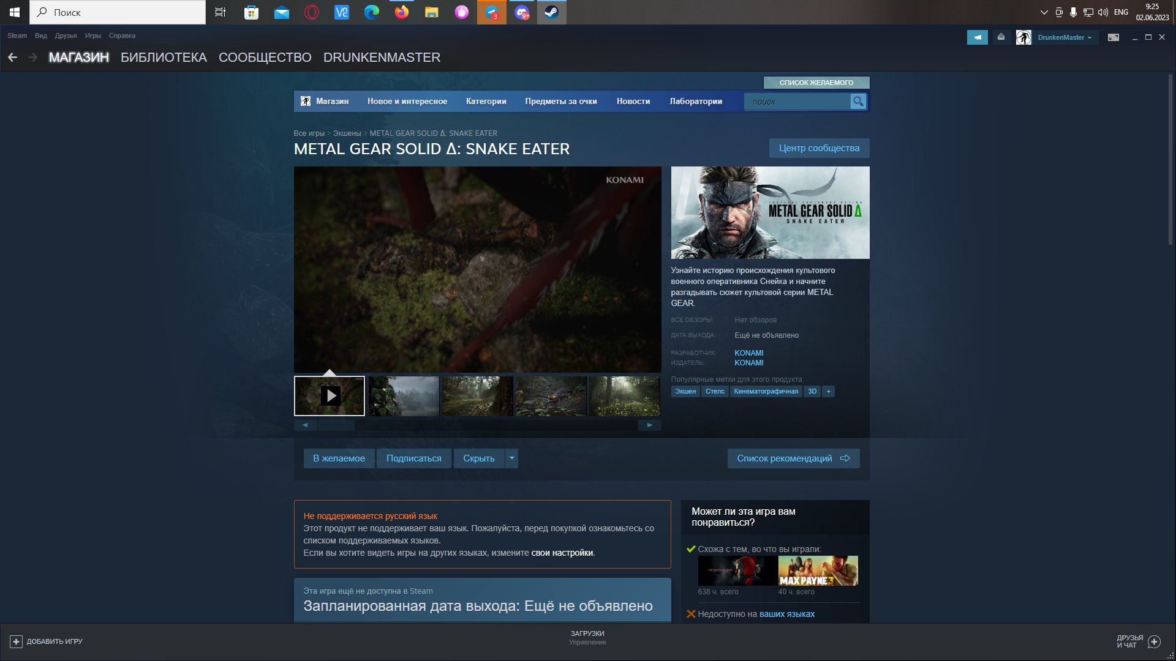Click the Add Game plus icon

17,641
